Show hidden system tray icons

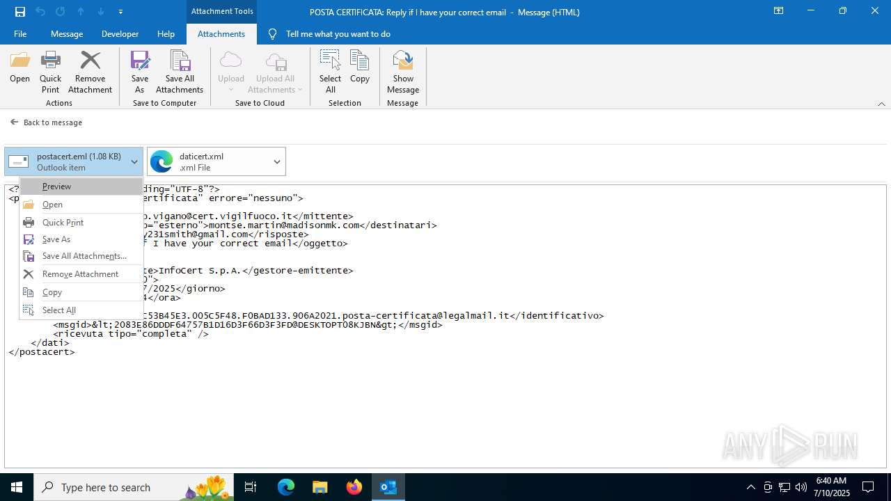pos(750,487)
